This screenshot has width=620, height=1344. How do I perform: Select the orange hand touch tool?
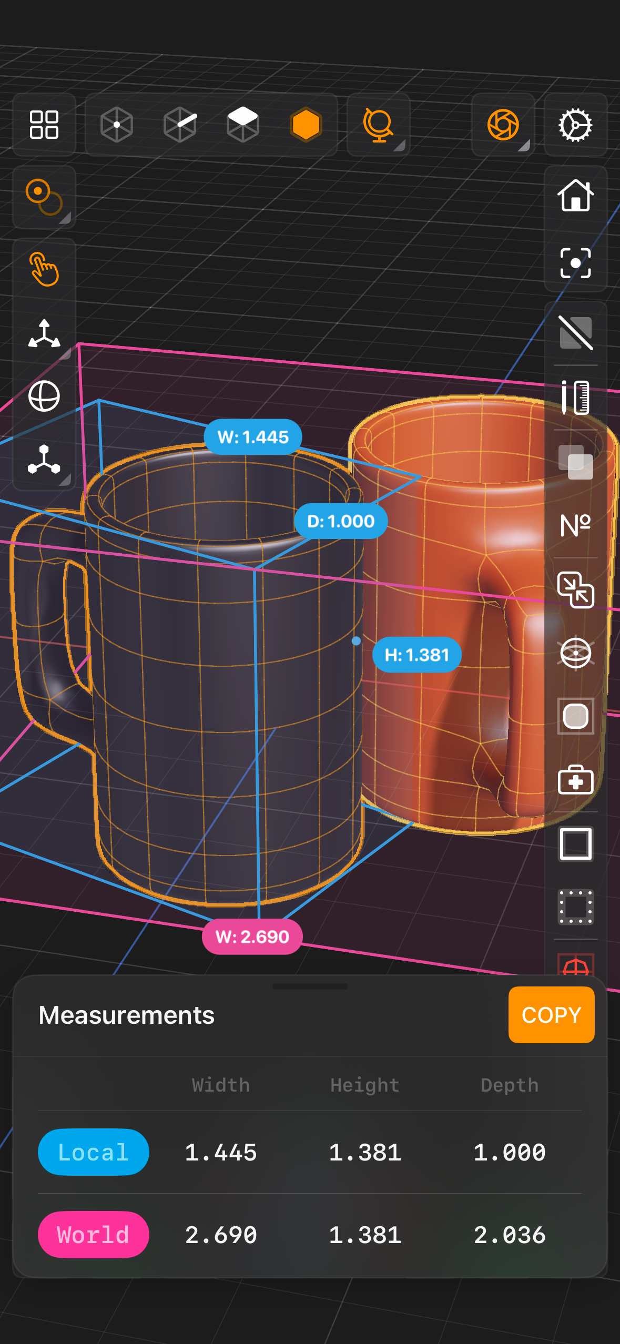pos(44,269)
